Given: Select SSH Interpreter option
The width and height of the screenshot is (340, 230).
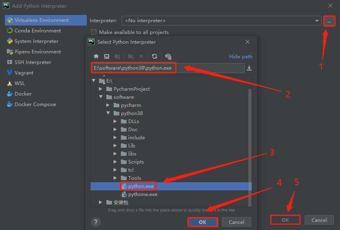Looking at the screenshot, I should 46,62.
